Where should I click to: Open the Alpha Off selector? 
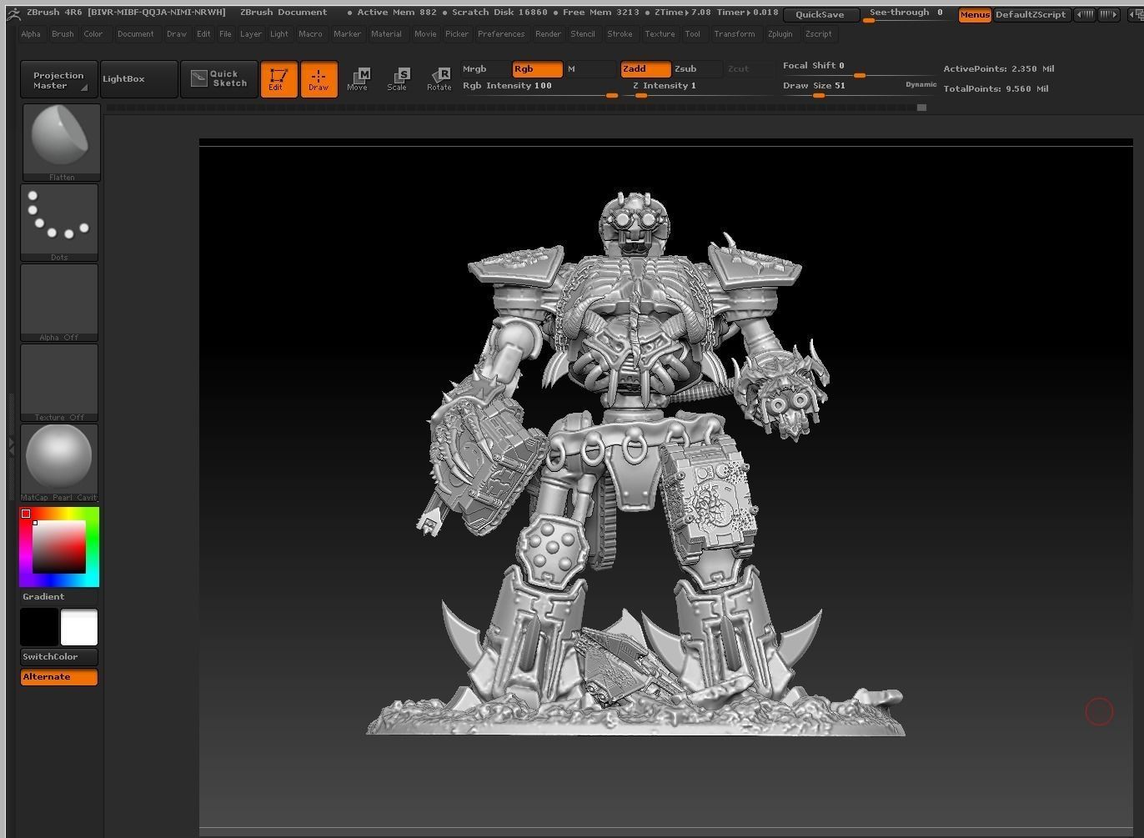click(x=59, y=303)
